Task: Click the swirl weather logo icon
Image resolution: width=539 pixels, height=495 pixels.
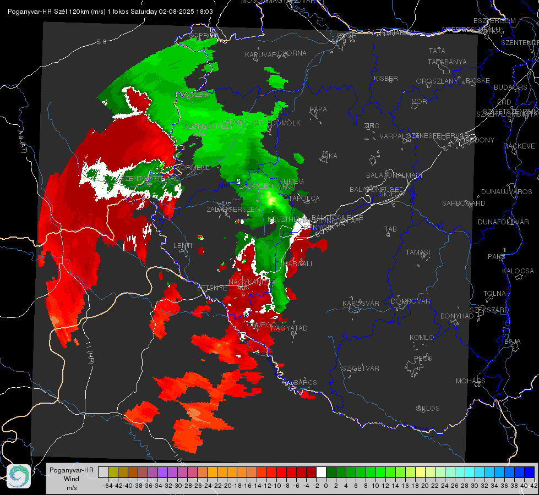Action: coord(19,476)
